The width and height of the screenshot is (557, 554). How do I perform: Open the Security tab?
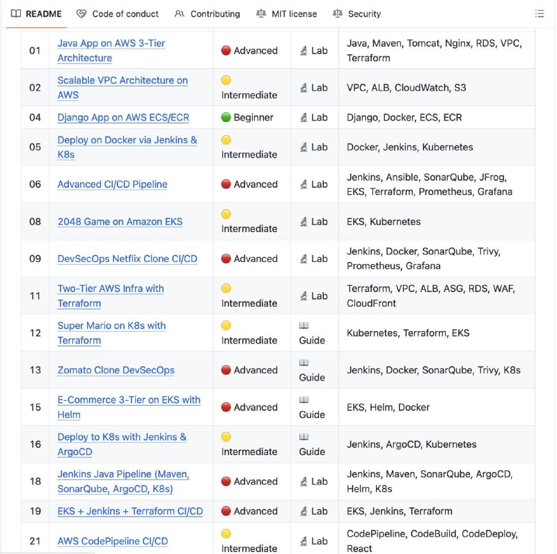pos(356,14)
